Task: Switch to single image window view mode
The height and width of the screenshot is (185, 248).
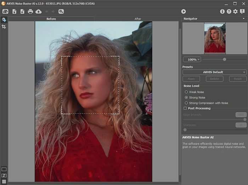Action: tap(4, 169)
